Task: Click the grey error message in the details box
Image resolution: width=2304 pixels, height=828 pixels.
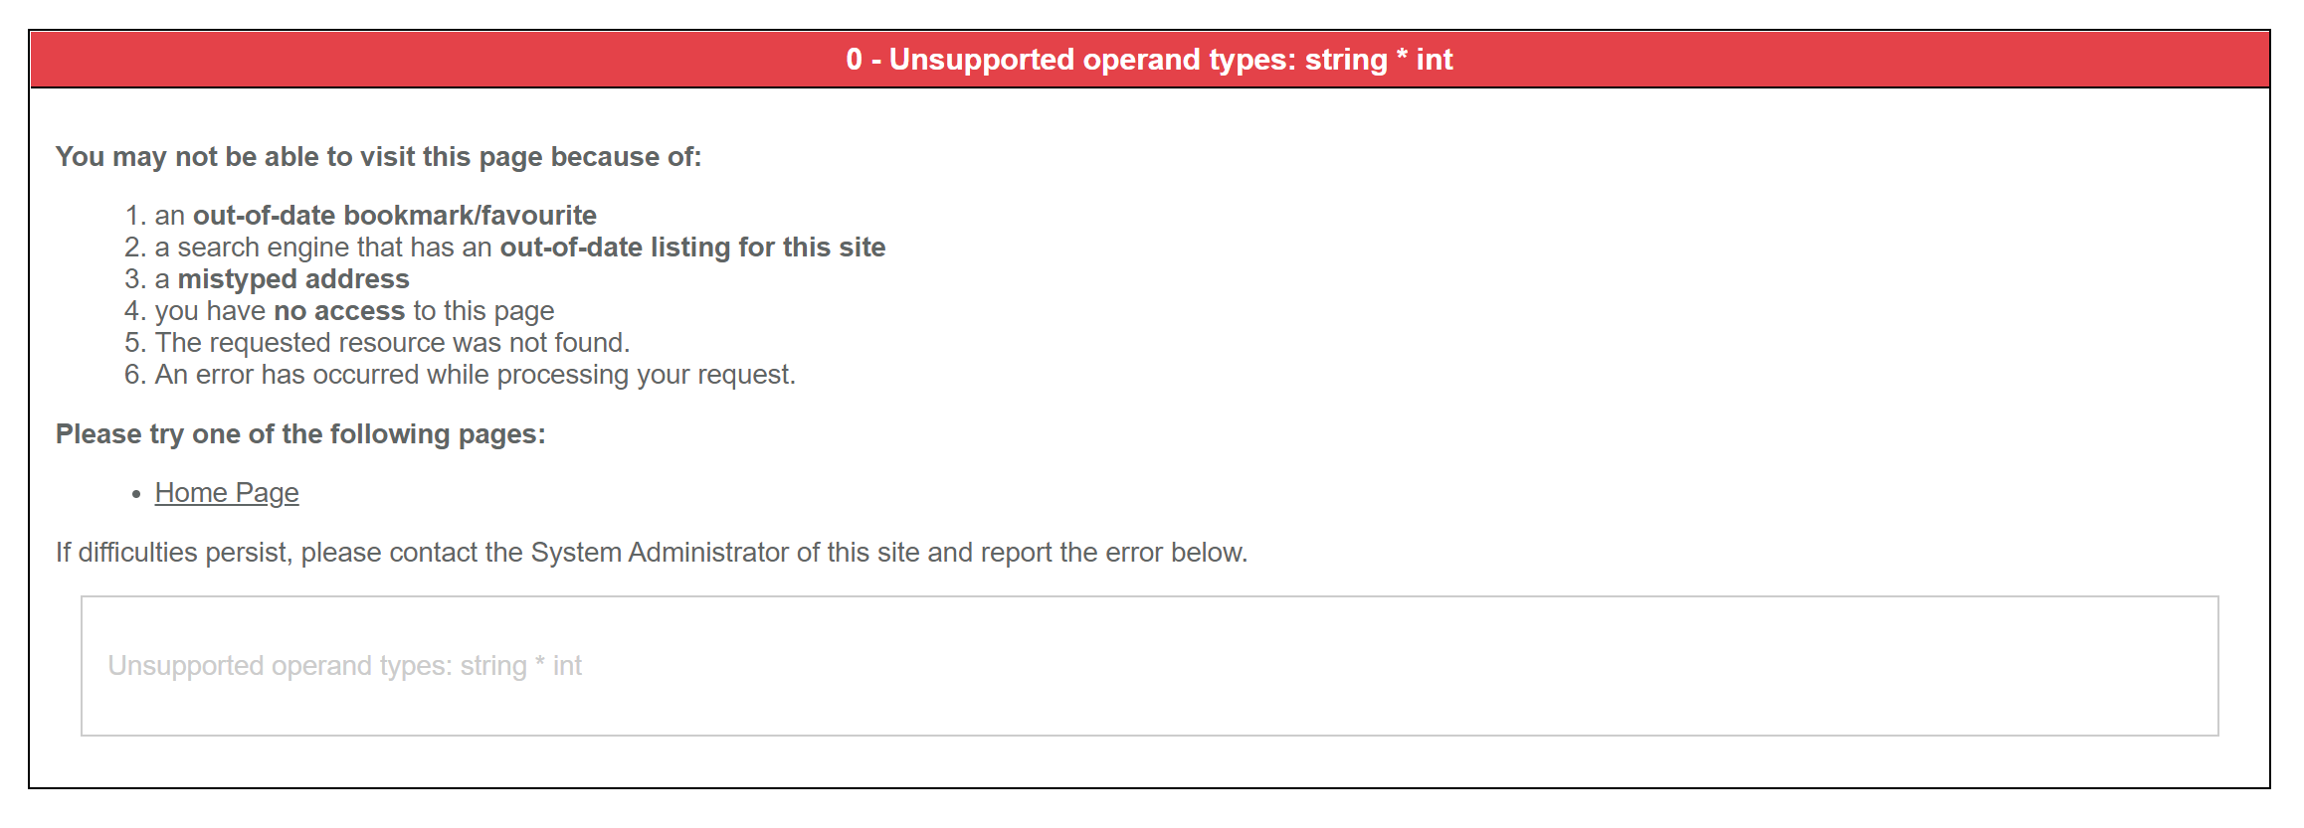Action: click(344, 666)
